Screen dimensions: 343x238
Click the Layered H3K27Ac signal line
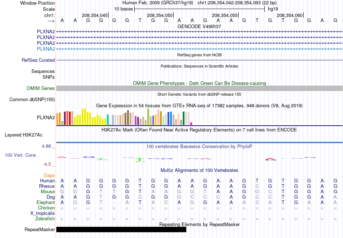point(200,142)
